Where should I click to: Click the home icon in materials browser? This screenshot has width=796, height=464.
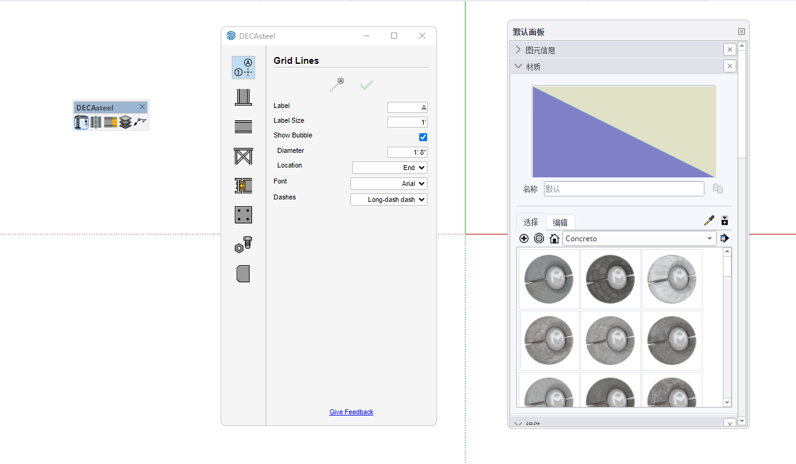click(554, 239)
